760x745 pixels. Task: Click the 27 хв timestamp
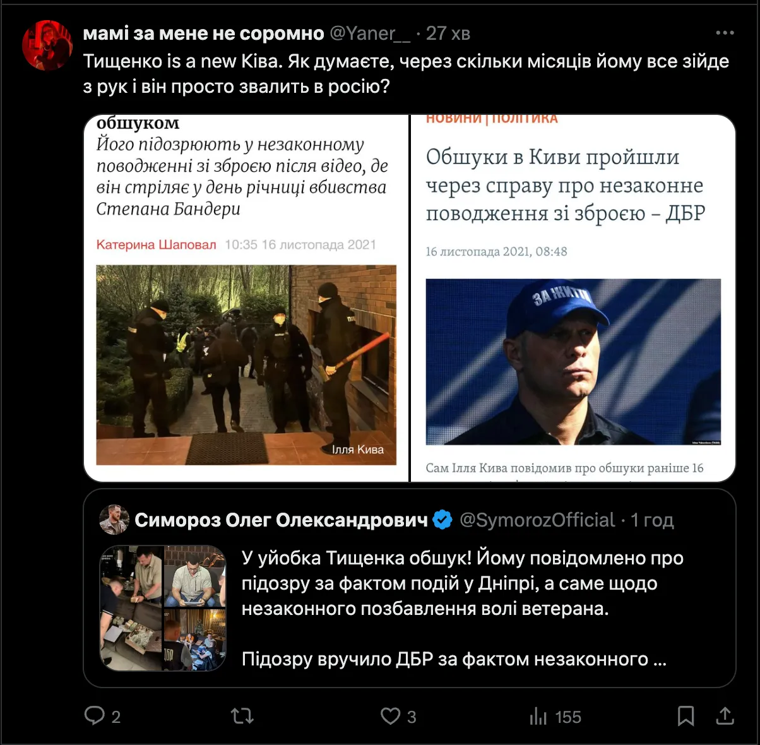click(x=448, y=33)
